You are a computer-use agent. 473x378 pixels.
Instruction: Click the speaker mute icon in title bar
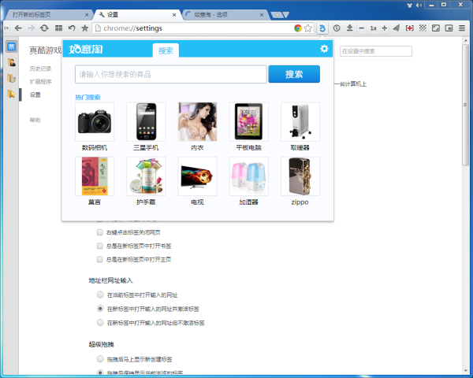click(x=419, y=6)
